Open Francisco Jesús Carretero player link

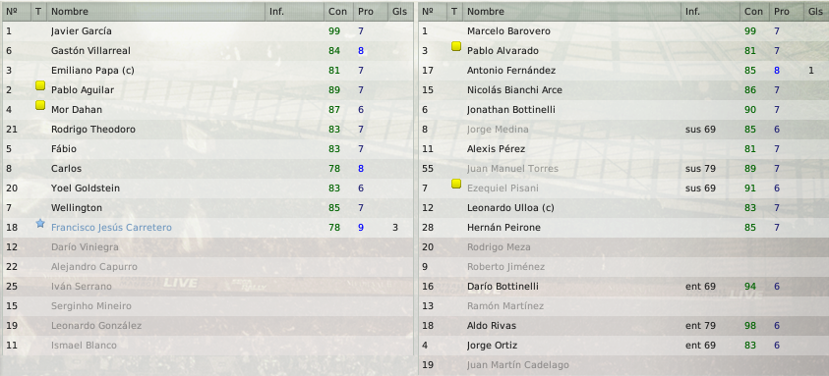coord(111,228)
